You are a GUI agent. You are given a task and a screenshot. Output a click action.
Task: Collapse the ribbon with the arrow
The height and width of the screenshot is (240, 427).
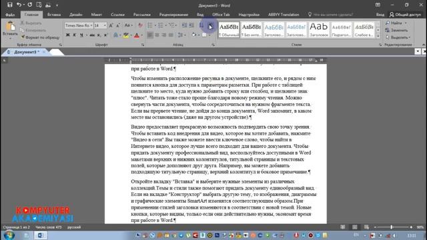click(424, 45)
